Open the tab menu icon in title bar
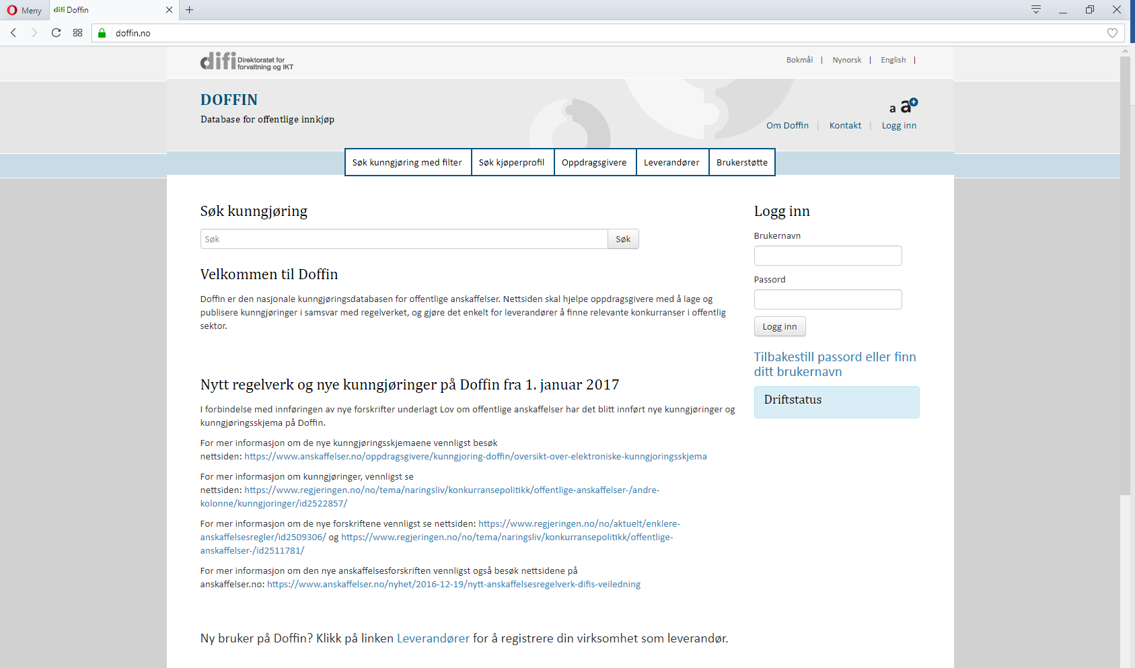This screenshot has width=1135, height=668. (1036, 9)
